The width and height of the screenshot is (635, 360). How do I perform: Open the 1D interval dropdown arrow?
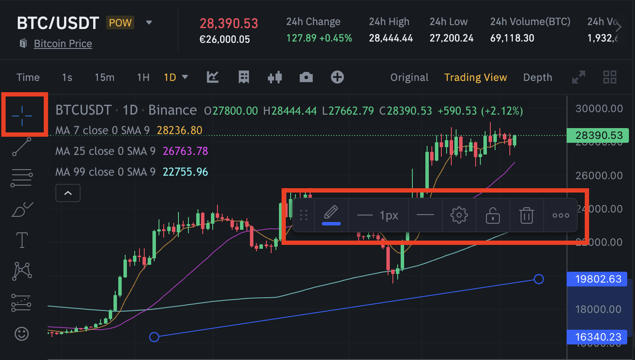[185, 77]
